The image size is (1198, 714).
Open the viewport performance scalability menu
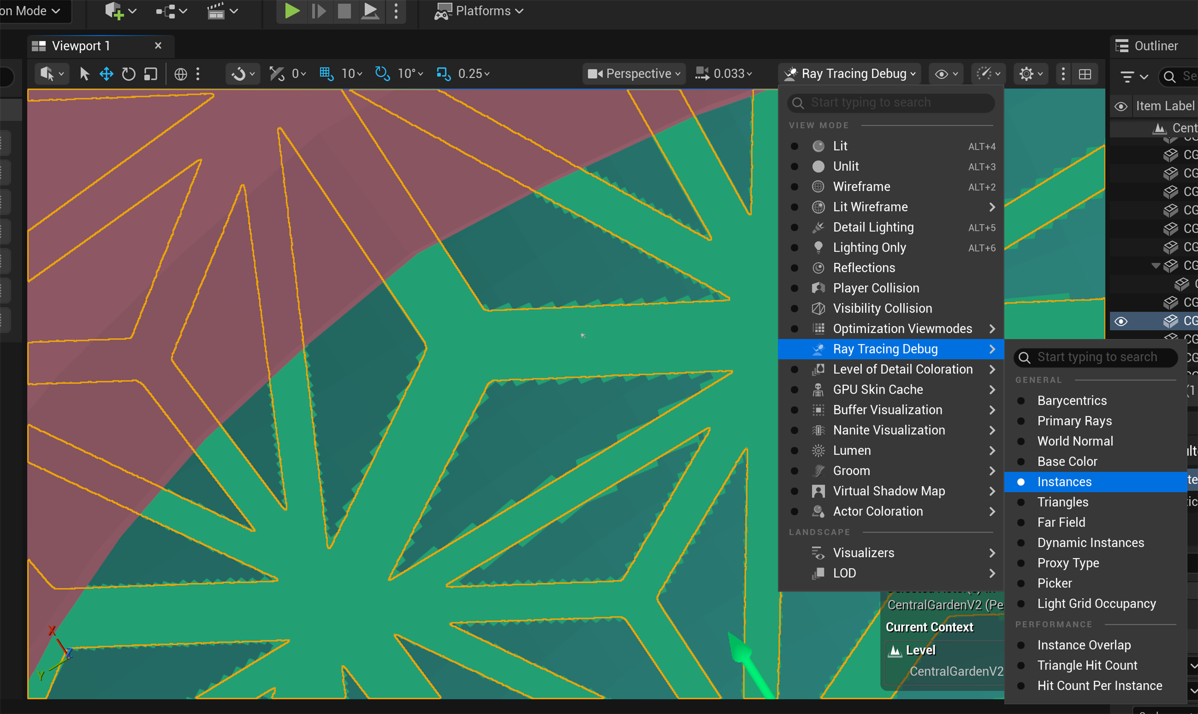pos(988,73)
